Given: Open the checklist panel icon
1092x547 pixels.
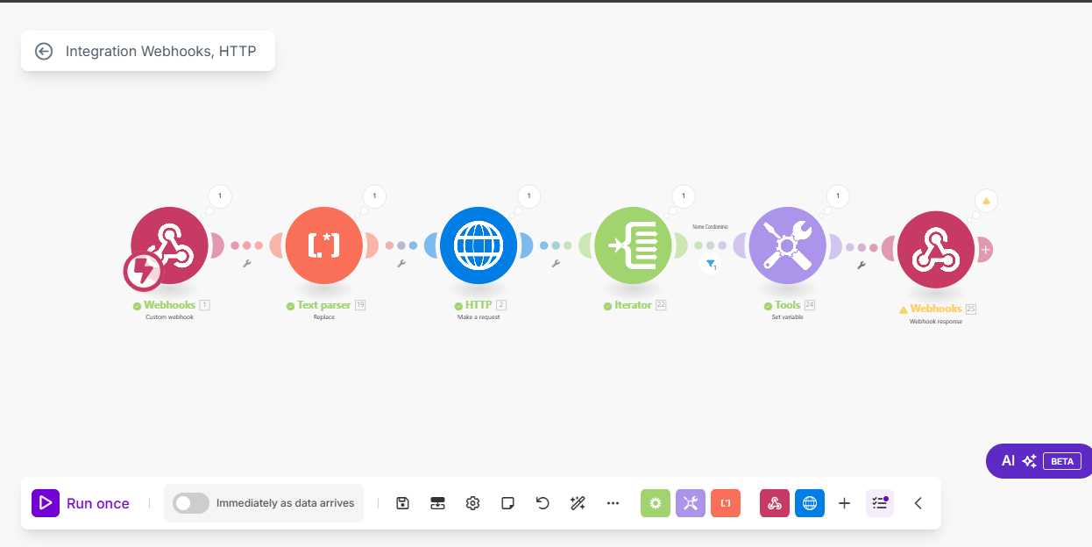Looking at the screenshot, I should pos(880,503).
